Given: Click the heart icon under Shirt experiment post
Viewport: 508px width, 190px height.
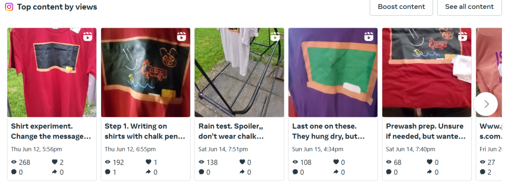Looking at the screenshot, I should [x=55, y=162].
